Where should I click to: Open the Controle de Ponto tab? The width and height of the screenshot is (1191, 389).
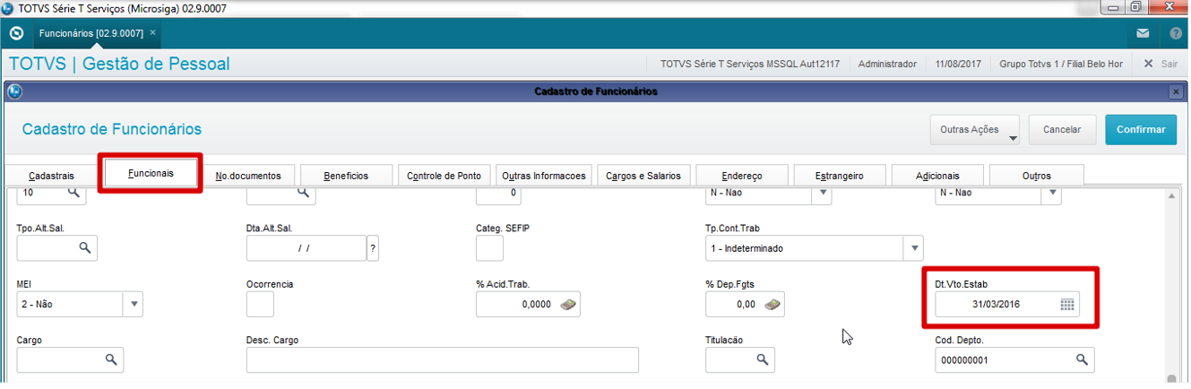coord(444,177)
